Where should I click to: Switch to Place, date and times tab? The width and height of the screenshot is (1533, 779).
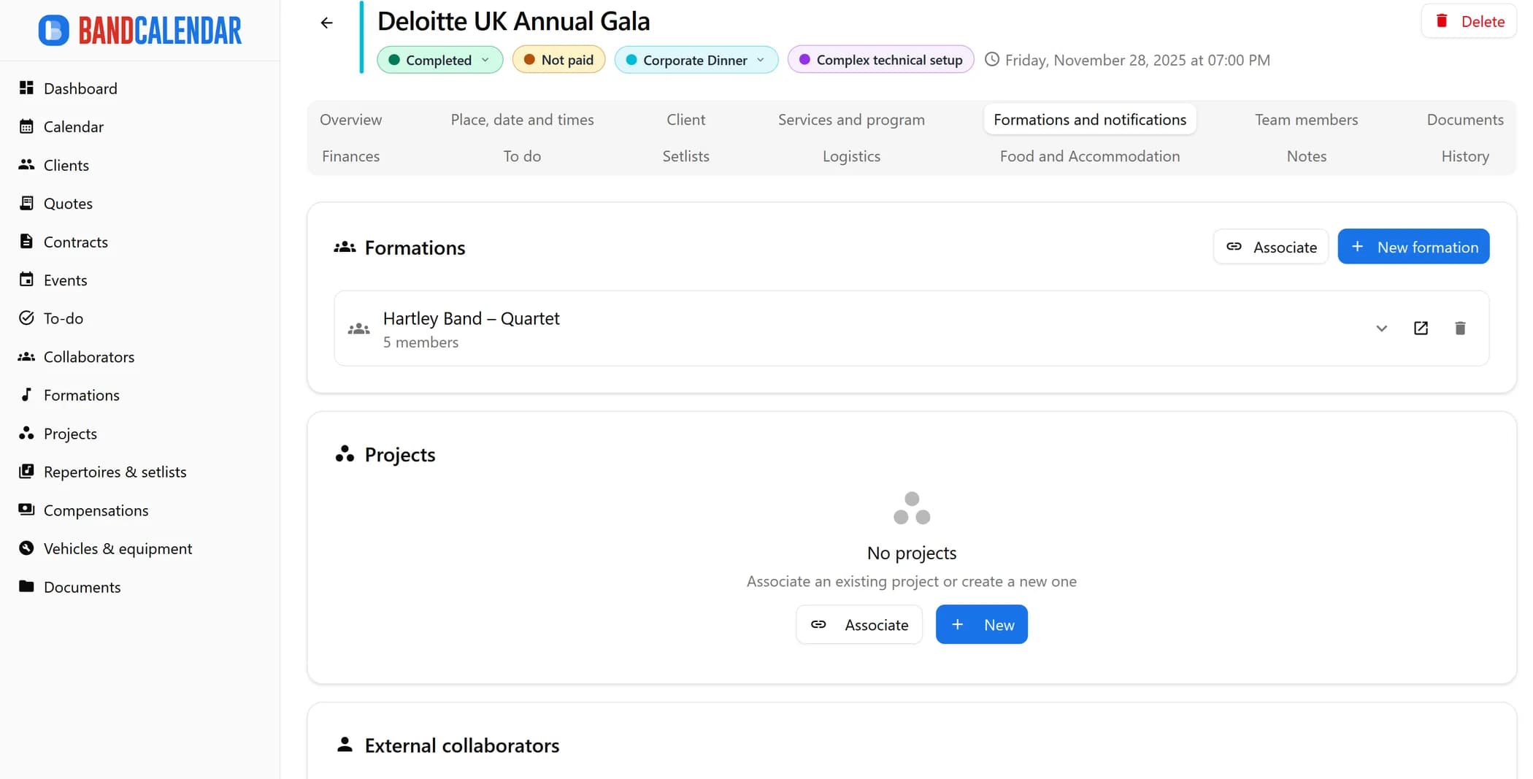click(x=522, y=119)
